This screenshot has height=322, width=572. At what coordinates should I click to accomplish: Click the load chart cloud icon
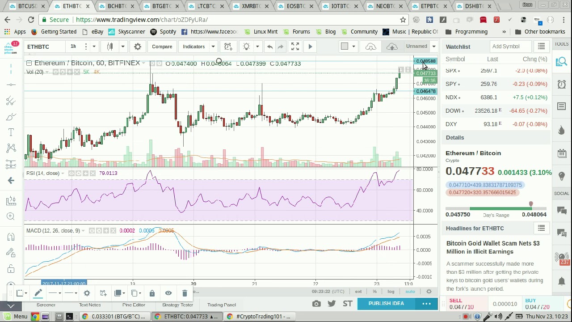point(371,47)
